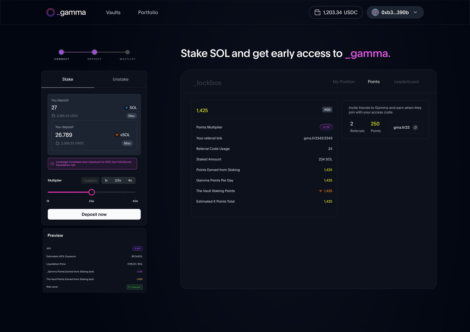Click the wallet icon beside 1,203.34 USDC
This screenshot has width=470, height=332.
(317, 12)
